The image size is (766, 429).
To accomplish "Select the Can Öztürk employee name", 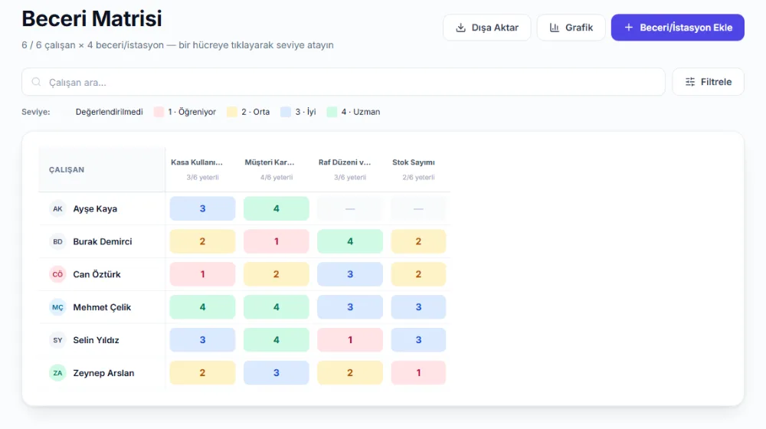I will click(x=97, y=274).
